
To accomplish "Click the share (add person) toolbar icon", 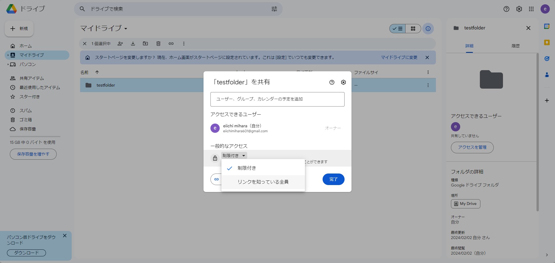I will point(120,44).
